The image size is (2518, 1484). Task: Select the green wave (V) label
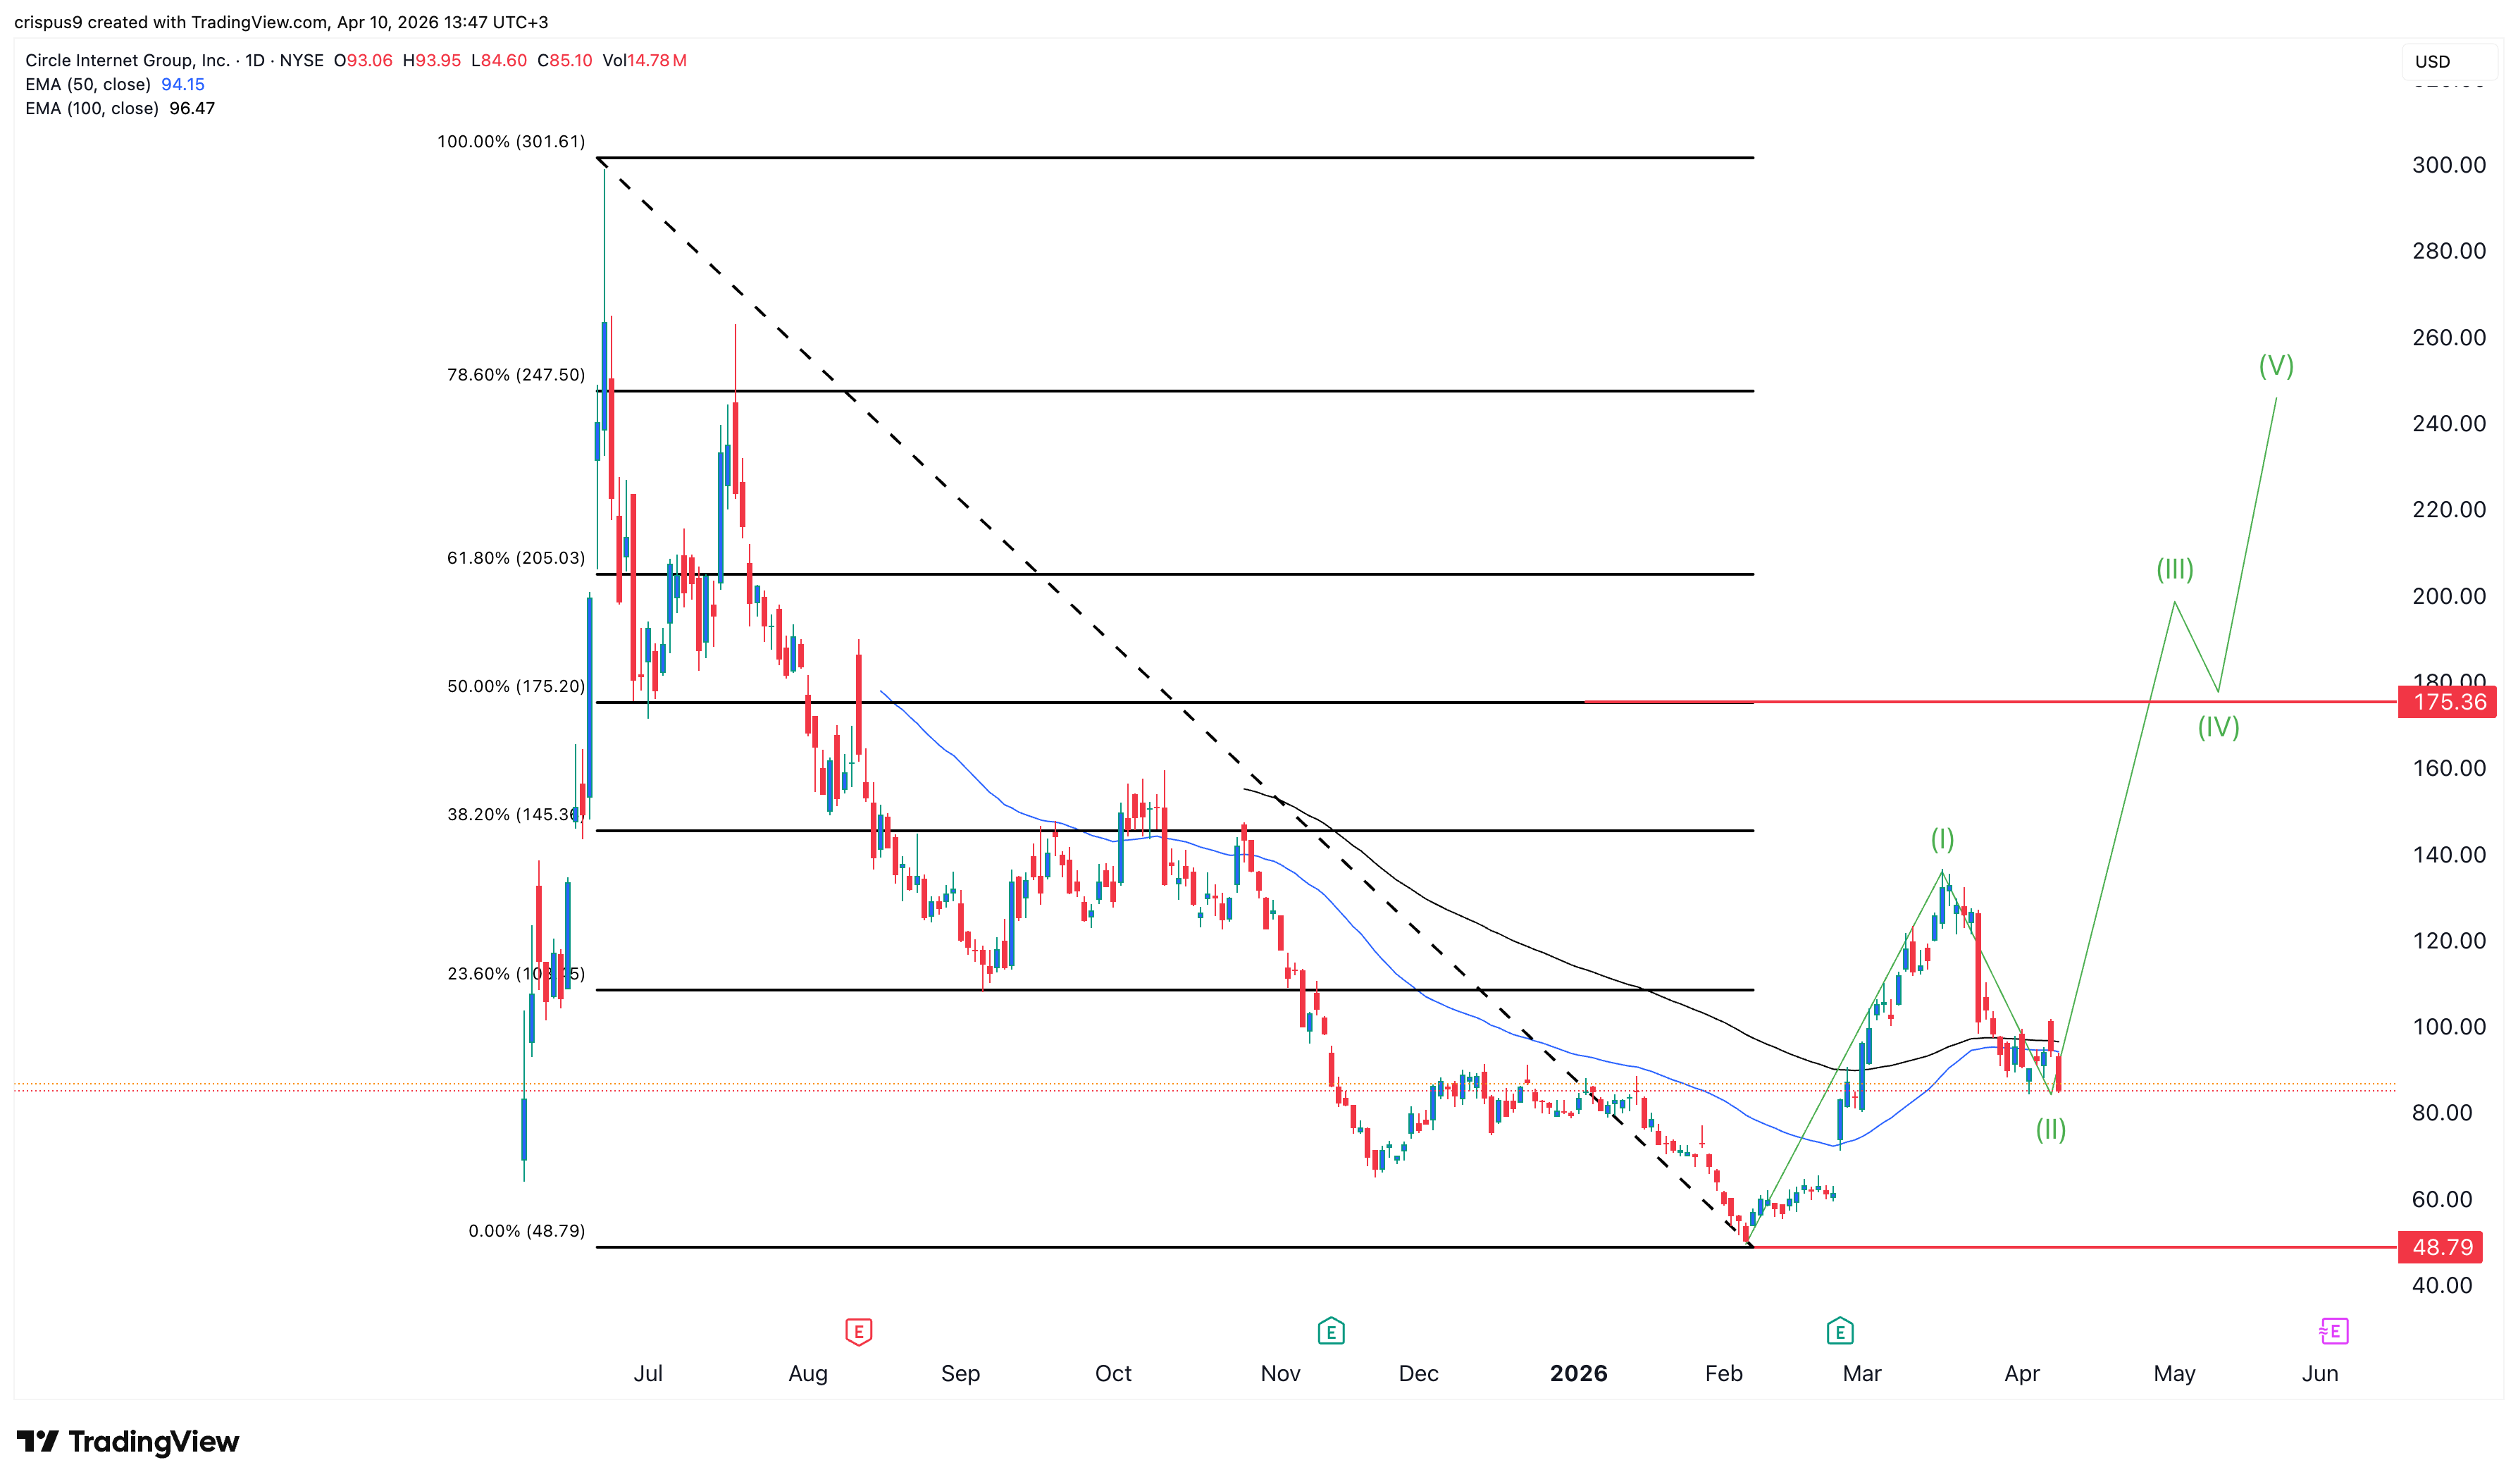click(2275, 366)
